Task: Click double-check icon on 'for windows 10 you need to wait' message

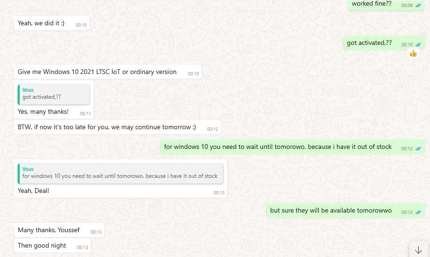Action: click(x=418, y=148)
